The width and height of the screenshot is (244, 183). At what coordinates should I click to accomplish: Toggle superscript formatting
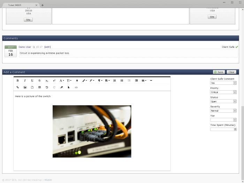pyautogui.click(x=54, y=81)
